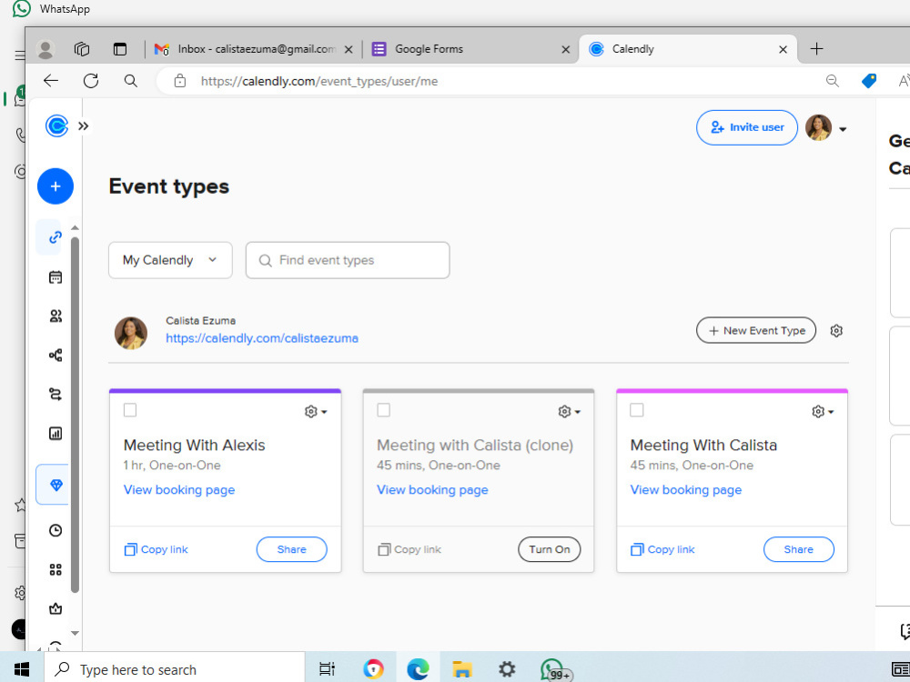View booking page for Meeting With Alexis
The height and width of the screenshot is (682, 910).
178,490
